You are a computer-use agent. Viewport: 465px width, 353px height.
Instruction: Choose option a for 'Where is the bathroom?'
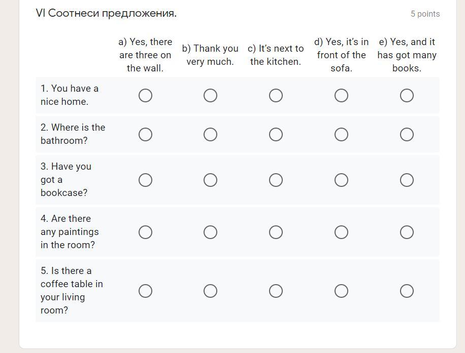145,135
